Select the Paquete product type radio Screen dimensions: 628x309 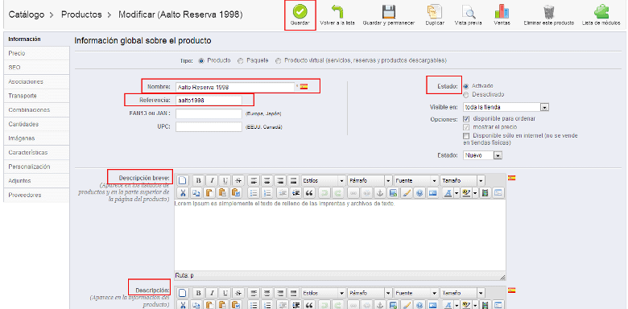coord(240,61)
